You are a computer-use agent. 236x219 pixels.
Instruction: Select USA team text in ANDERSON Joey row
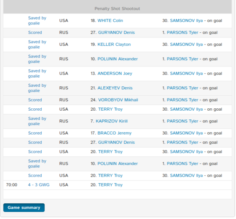coord(64,73)
